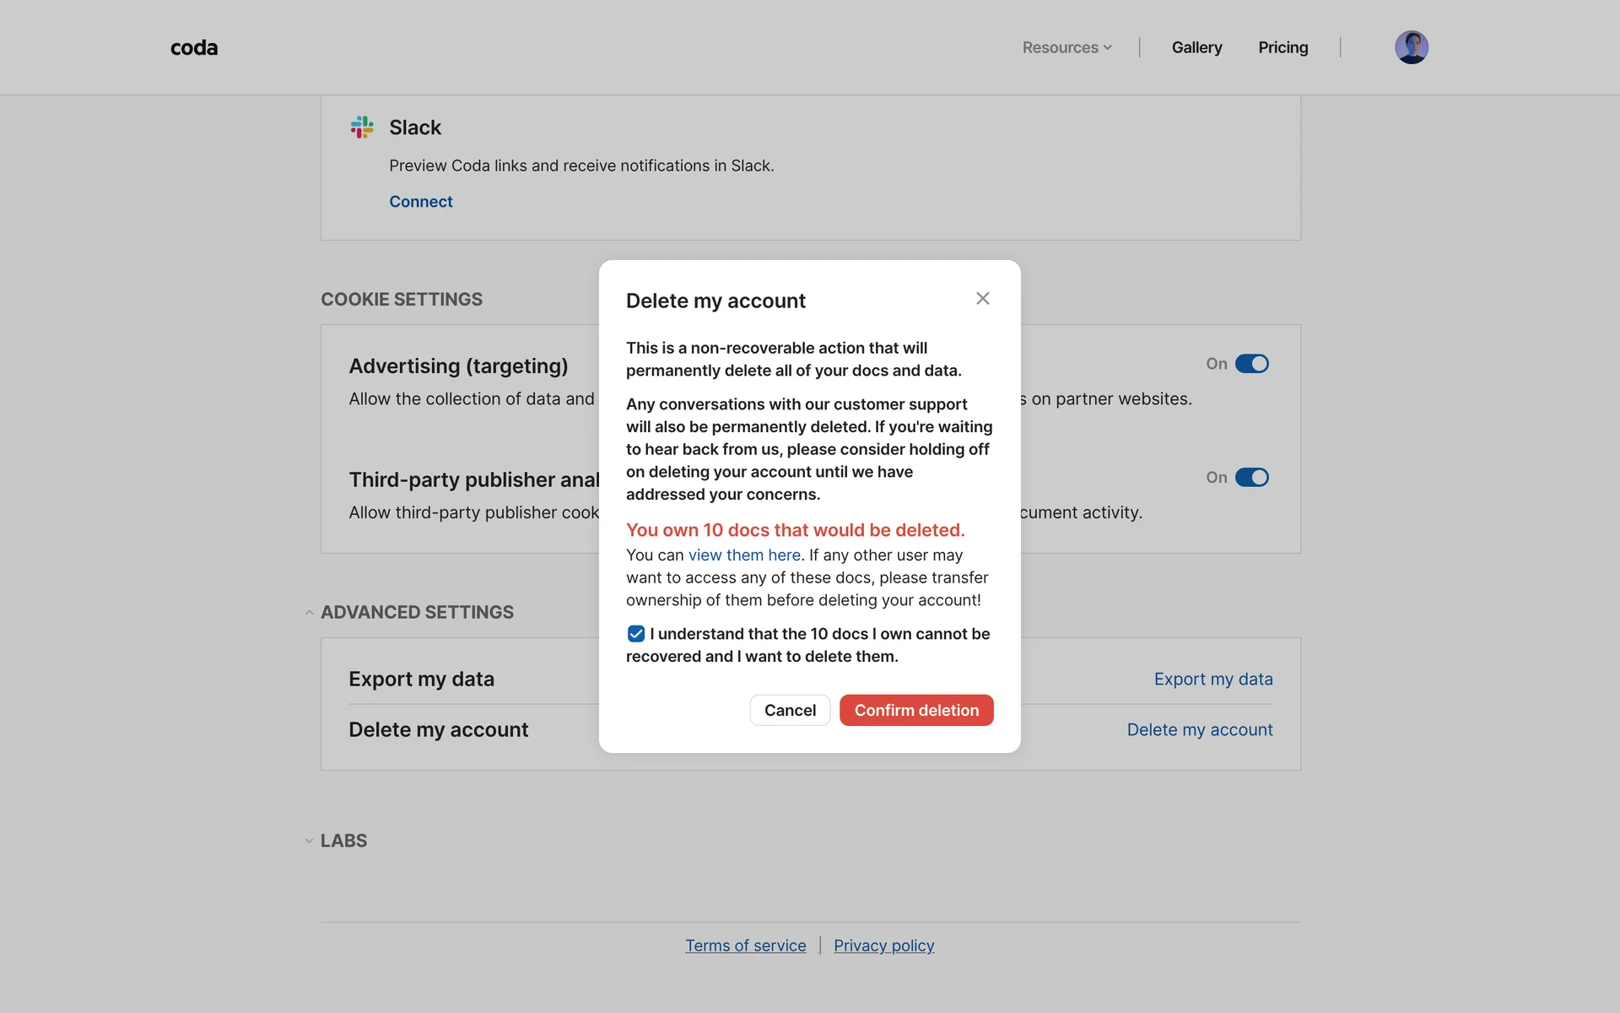Image resolution: width=1620 pixels, height=1013 pixels.
Task: Connect the Slack integration
Action: [x=420, y=202]
